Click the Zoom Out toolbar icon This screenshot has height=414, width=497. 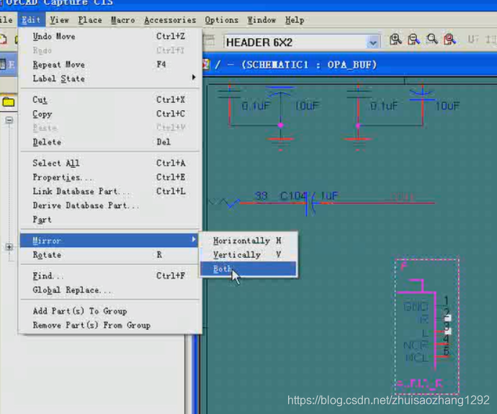pos(413,40)
